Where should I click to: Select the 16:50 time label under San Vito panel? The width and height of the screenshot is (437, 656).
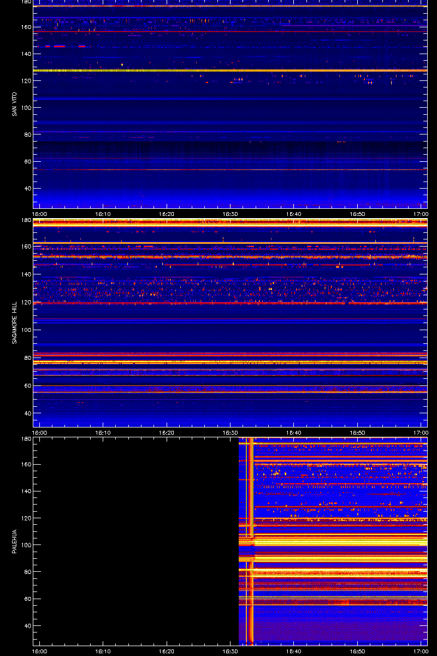pos(357,214)
